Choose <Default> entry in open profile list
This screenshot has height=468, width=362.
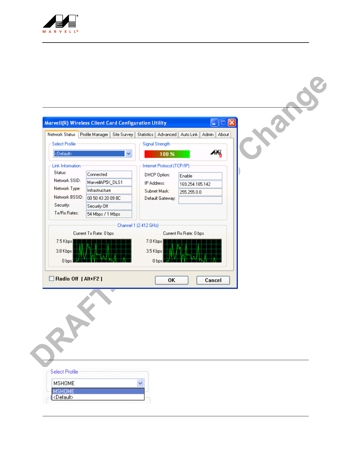[98, 397]
